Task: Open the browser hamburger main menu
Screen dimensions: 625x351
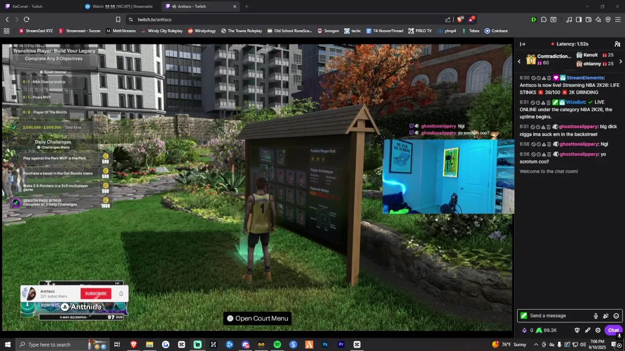Action: pyautogui.click(x=618, y=19)
